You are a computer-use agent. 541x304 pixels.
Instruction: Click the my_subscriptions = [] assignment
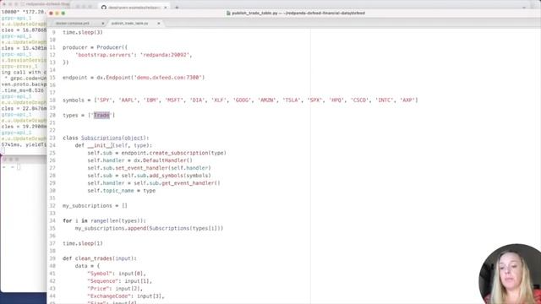coord(95,206)
